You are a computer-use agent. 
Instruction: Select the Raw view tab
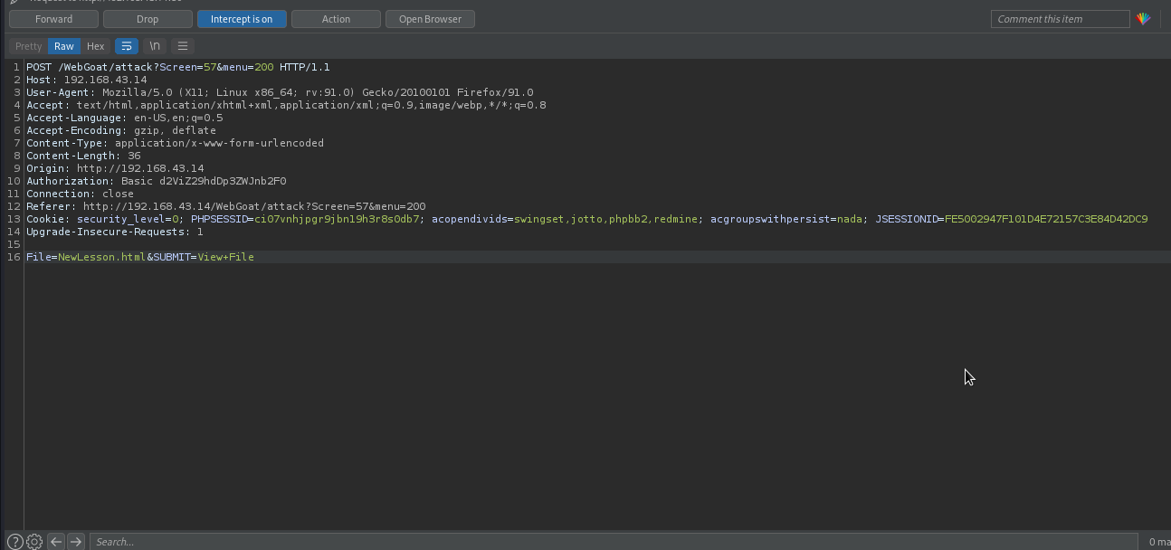pos(63,46)
